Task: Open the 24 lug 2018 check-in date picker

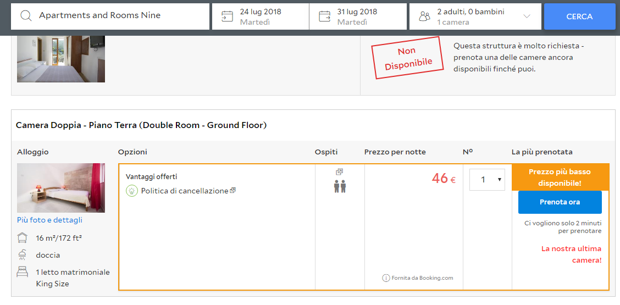Action: click(261, 16)
